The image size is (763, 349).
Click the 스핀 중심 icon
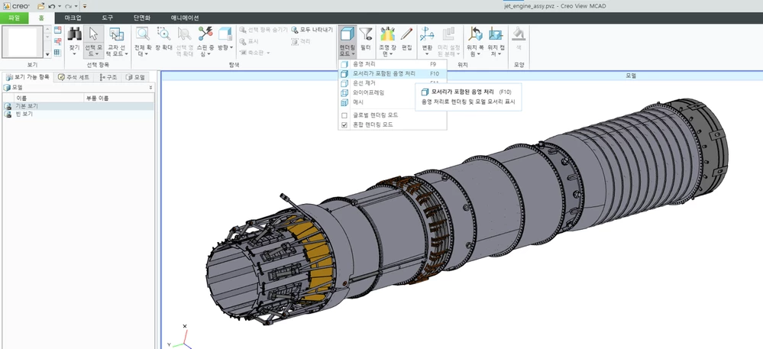(205, 34)
